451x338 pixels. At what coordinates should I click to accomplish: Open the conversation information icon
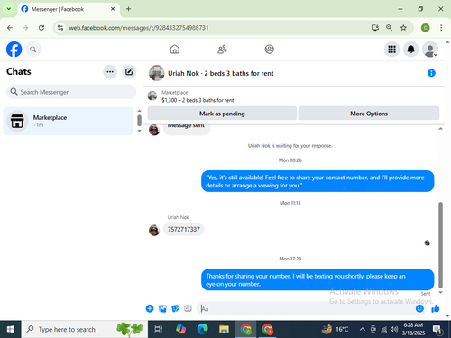[431, 73]
